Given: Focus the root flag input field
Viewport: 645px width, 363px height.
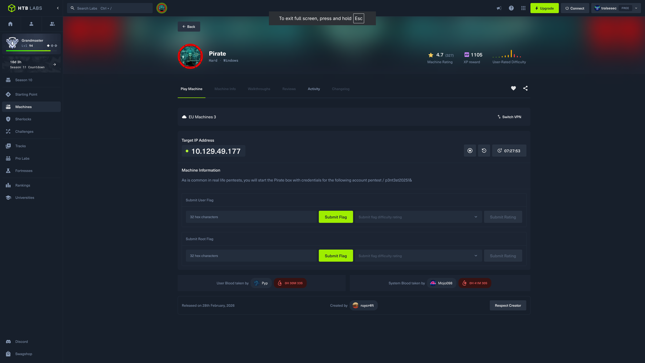Looking at the screenshot, I should (x=251, y=256).
